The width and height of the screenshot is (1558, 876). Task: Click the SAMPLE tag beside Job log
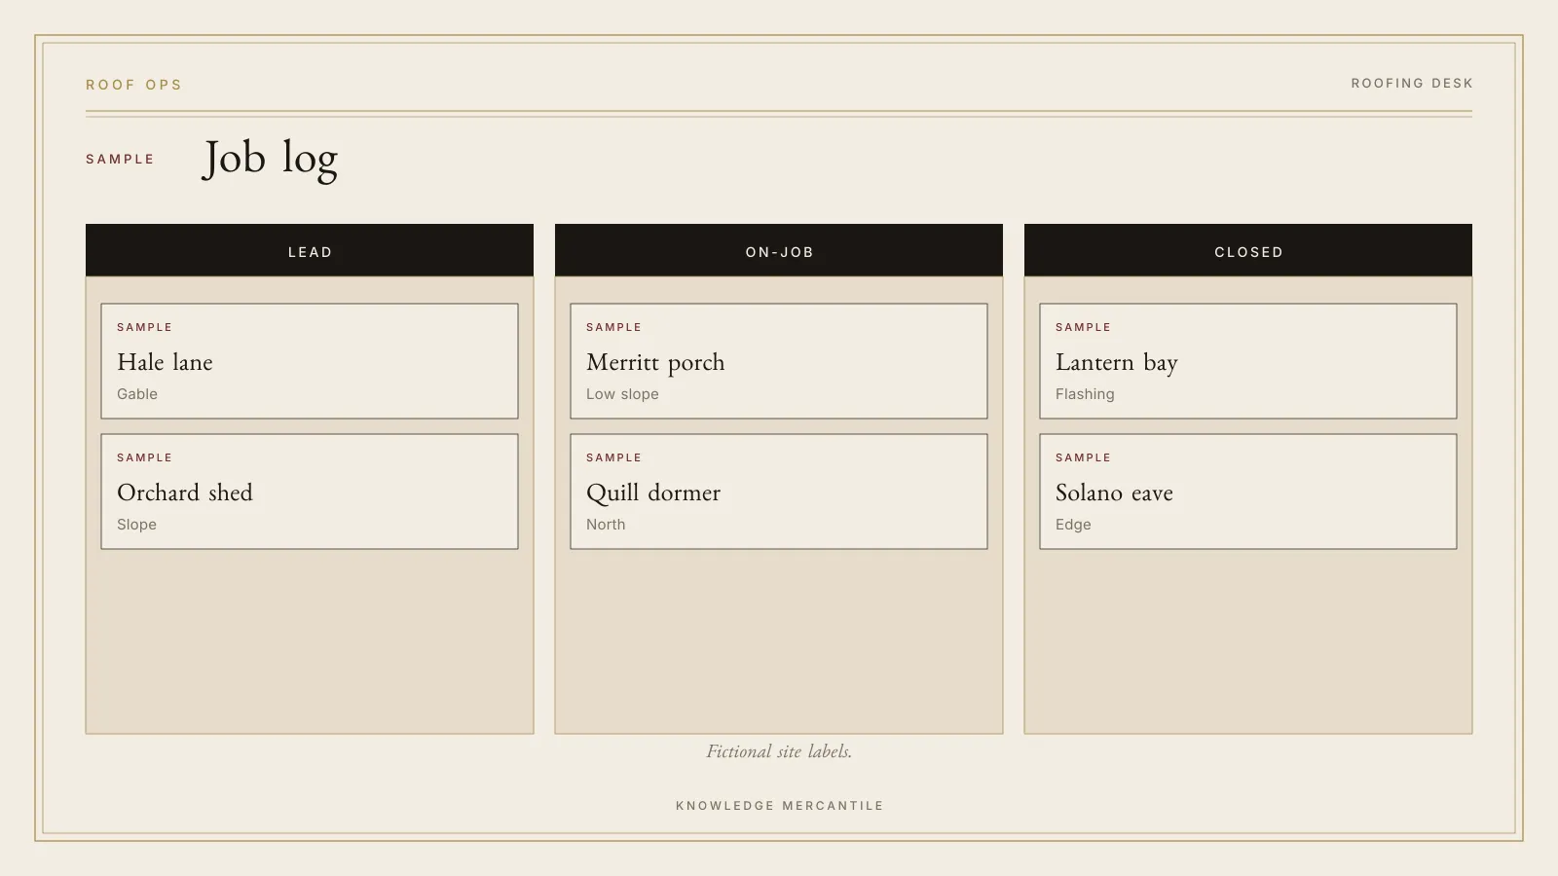(x=120, y=159)
